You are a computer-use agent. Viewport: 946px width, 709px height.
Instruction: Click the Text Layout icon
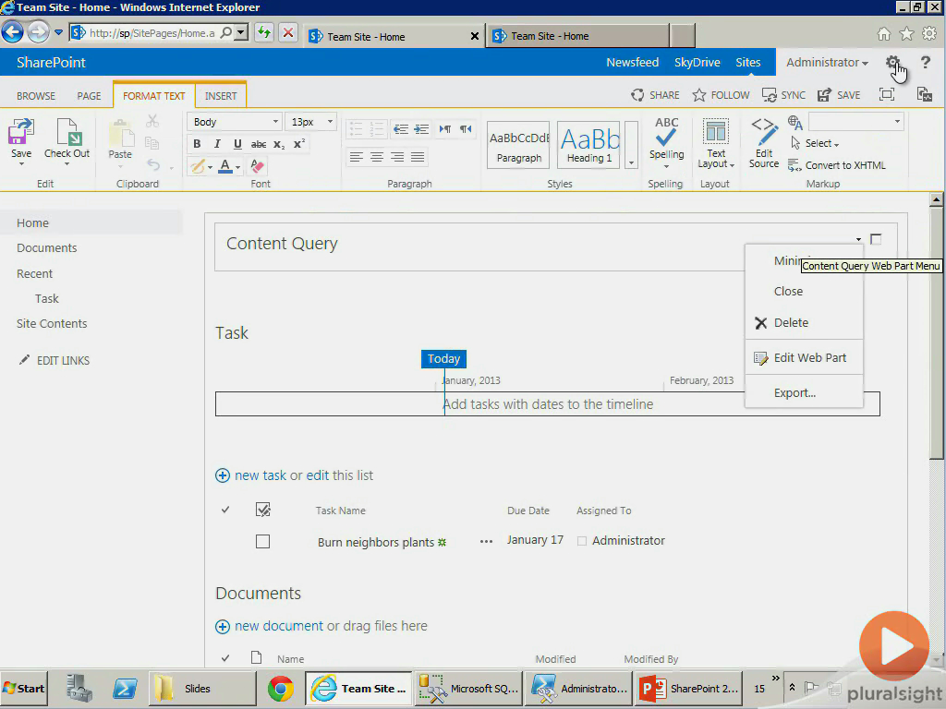click(716, 131)
